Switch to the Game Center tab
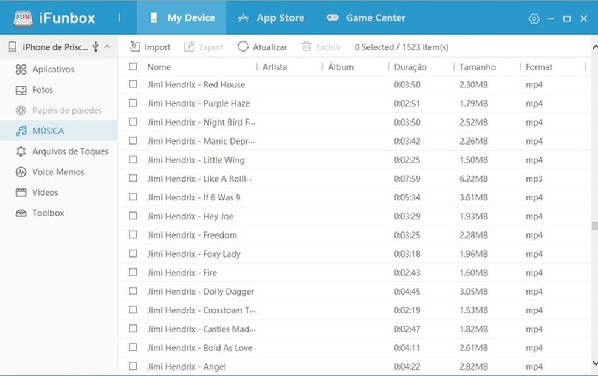 pyautogui.click(x=366, y=18)
